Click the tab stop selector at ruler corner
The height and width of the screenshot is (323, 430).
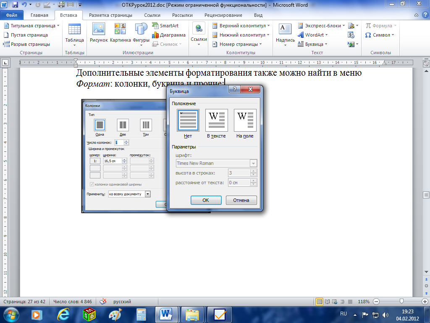[5, 63]
